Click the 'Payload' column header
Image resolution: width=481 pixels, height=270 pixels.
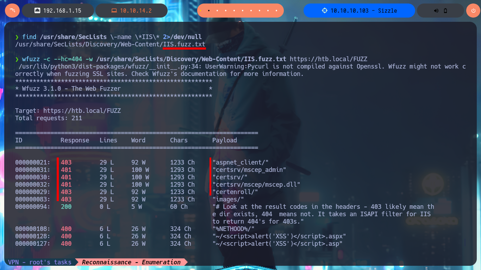click(224, 140)
